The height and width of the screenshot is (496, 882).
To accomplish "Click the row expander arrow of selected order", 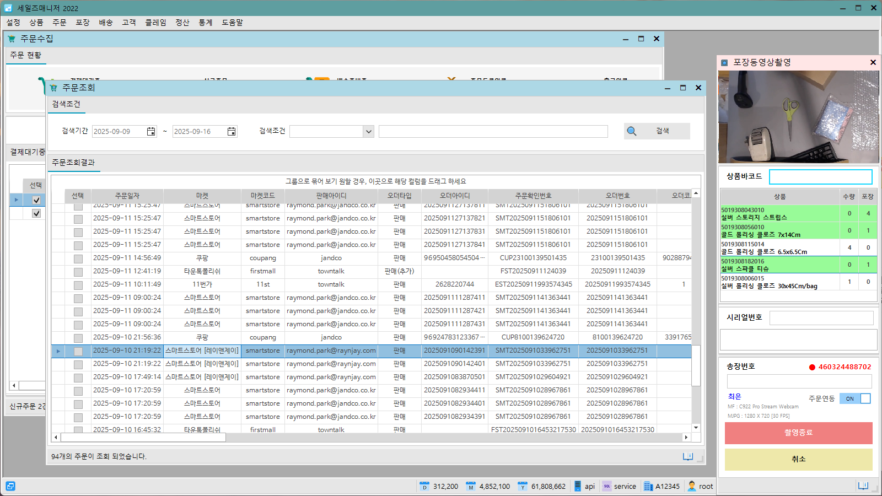I will tap(58, 351).
